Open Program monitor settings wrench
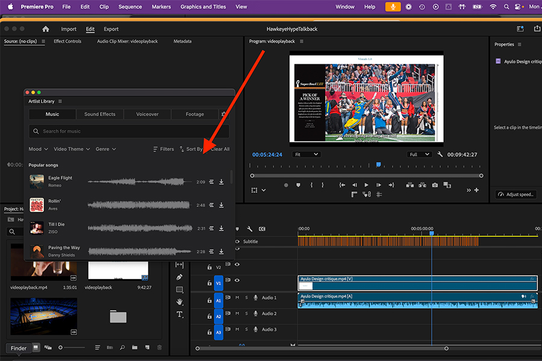Image resolution: width=542 pixels, height=361 pixels. [440, 154]
